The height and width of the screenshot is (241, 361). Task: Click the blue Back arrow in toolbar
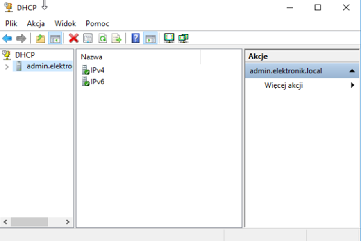tap(7, 39)
